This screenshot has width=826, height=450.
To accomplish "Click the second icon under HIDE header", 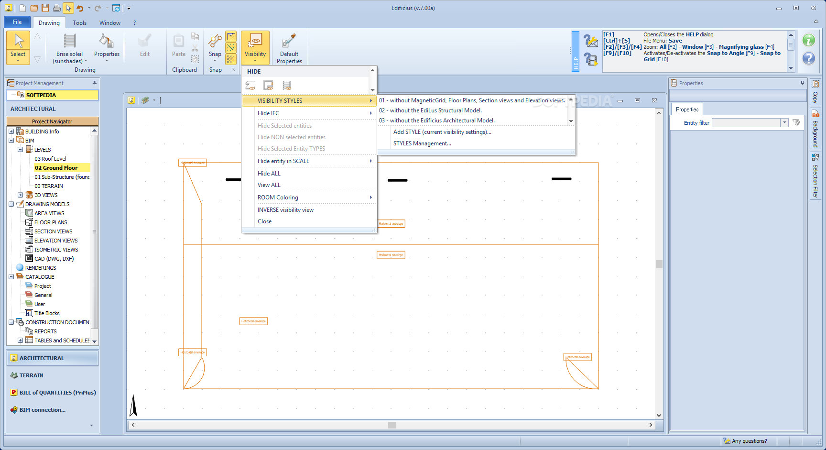I will [x=269, y=86].
